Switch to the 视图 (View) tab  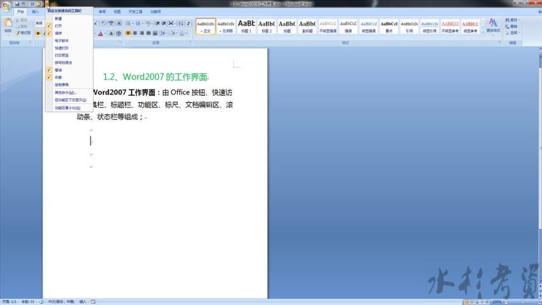click(x=117, y=11)
